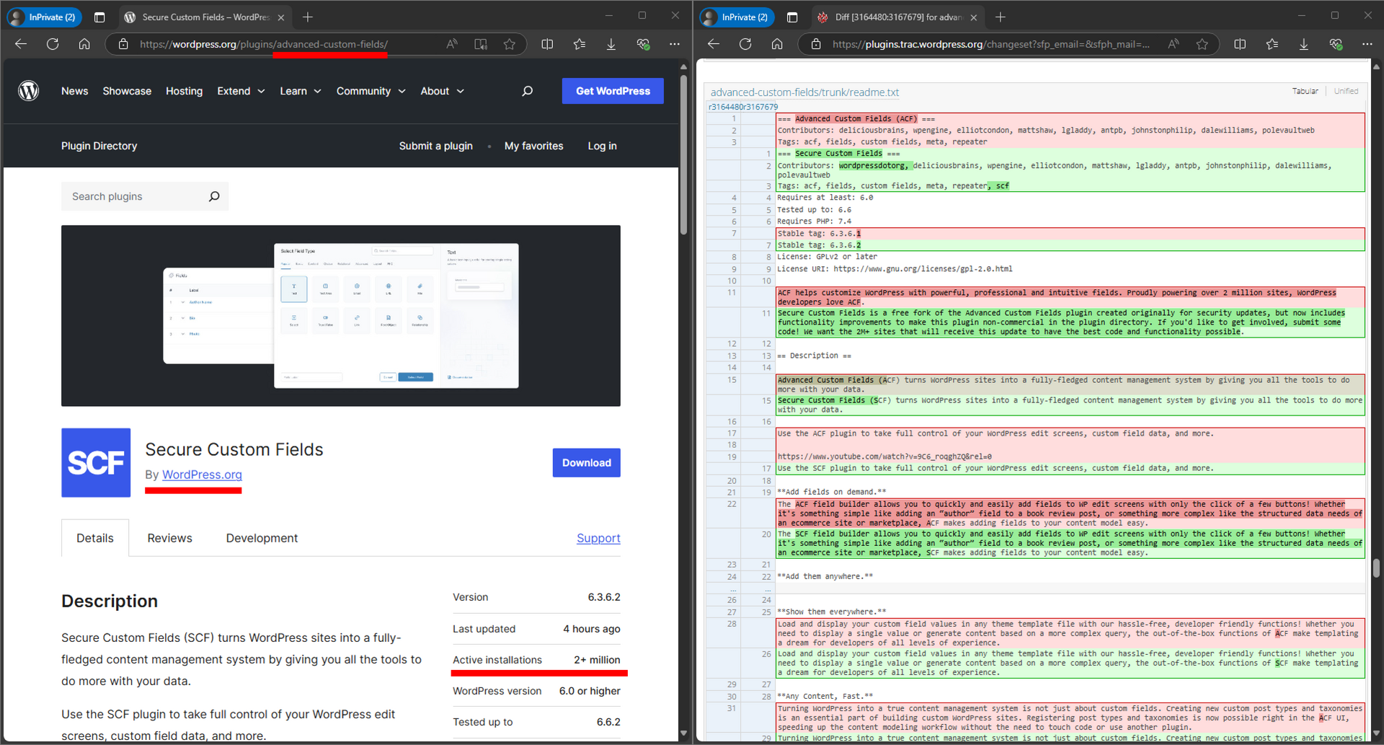Open the WordPress.org author link
Viewport: 1384px width, 745px height.
(x=202, y=475)
